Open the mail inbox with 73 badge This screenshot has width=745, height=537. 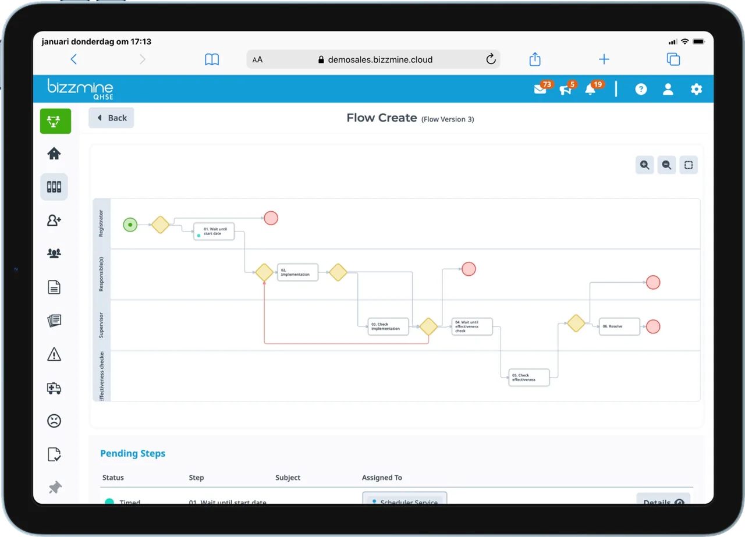(x=541, y=89)
